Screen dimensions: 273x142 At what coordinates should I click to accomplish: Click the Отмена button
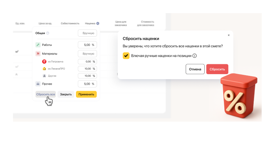[195, 69]
